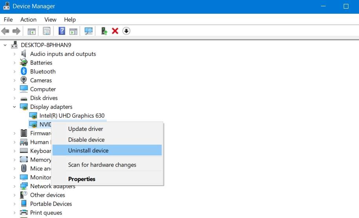Select Intel(R) UHD Graphics 630 adapter
The width and height of the screenshot is (359, 218).
(72, 116)
